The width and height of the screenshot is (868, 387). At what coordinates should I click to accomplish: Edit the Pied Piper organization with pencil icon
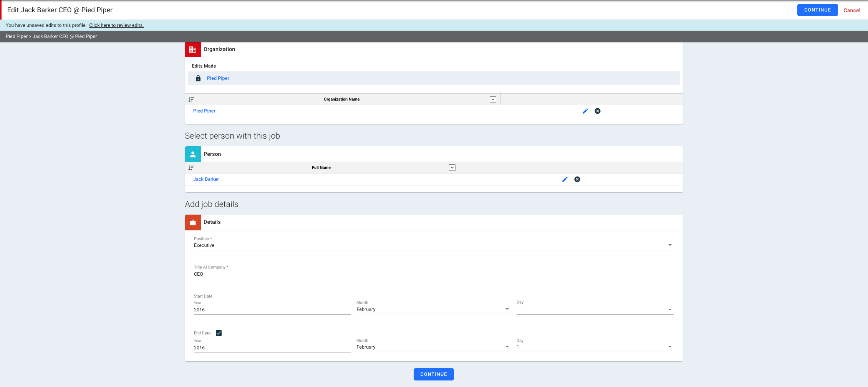(585, 111)
